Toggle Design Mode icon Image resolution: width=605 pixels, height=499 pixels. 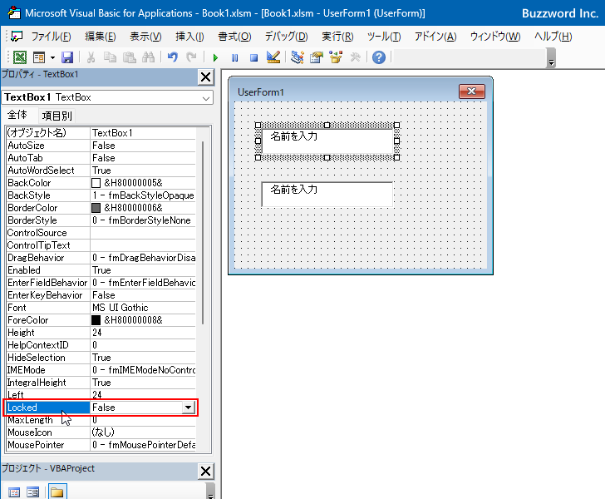tap(273, 57)
